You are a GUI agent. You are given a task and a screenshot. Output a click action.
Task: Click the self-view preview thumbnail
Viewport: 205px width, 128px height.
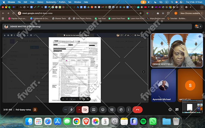click(x=192, y=107)
